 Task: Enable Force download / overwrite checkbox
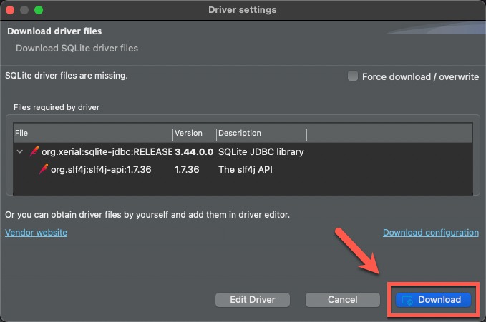point(352,76)
